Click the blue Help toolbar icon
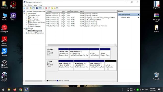163x92 pixels. [37, 8]
